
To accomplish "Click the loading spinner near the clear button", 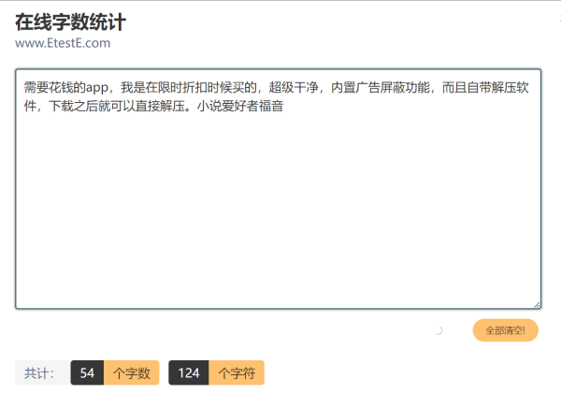I will [x=439, y=330].
